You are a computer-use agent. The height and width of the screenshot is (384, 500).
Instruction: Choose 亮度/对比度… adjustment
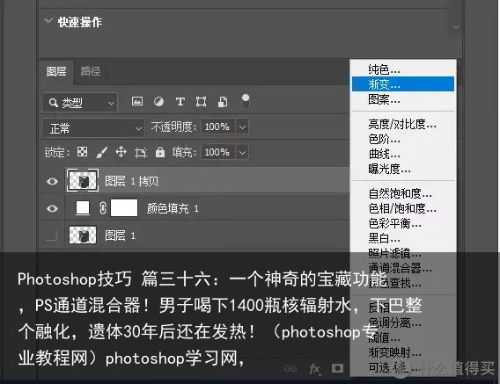(403, 124)
